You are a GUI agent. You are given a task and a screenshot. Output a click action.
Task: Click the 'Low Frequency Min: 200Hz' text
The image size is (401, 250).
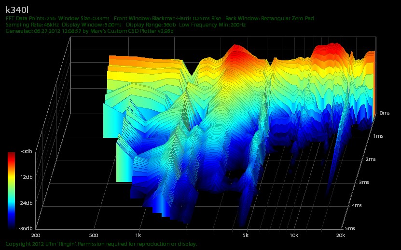[212, 25]
